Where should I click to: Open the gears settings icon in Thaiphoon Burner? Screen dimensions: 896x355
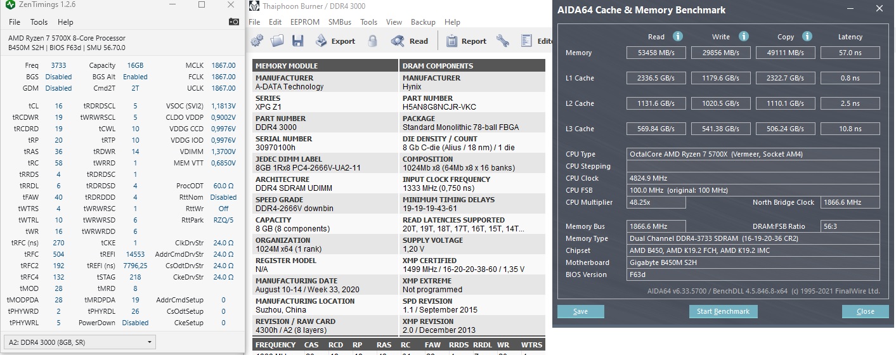tap(257, 41)
